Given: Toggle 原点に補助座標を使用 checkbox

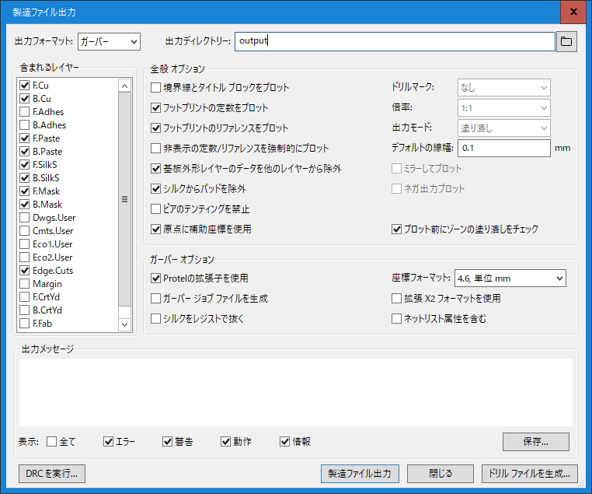Looking at the screenshot, I should [x=155, y=229].
